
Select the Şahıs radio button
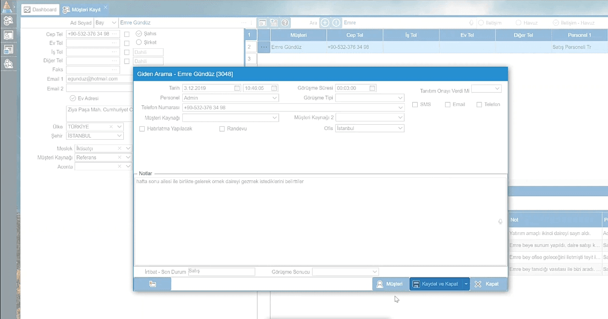(139, 34)
